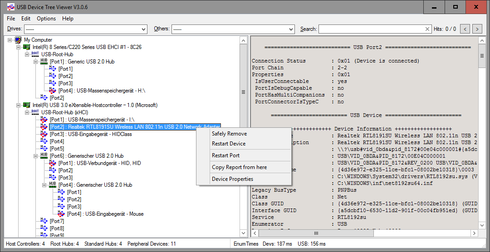
Task: Open the Edit menu
Action: pyautogui.click(x=26, y=19)
